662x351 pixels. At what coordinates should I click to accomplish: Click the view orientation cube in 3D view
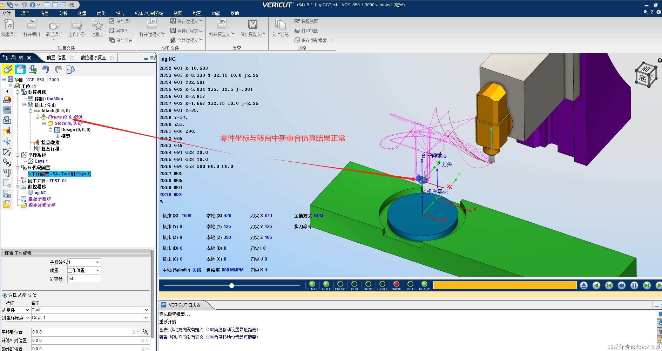pos(646,75)
